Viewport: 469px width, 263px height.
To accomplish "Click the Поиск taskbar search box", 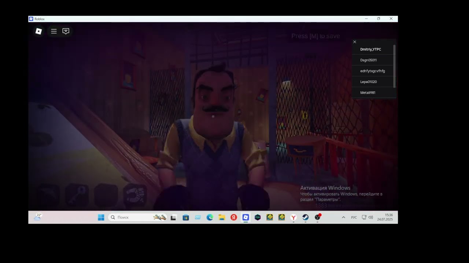I will [x=138, y=217].
